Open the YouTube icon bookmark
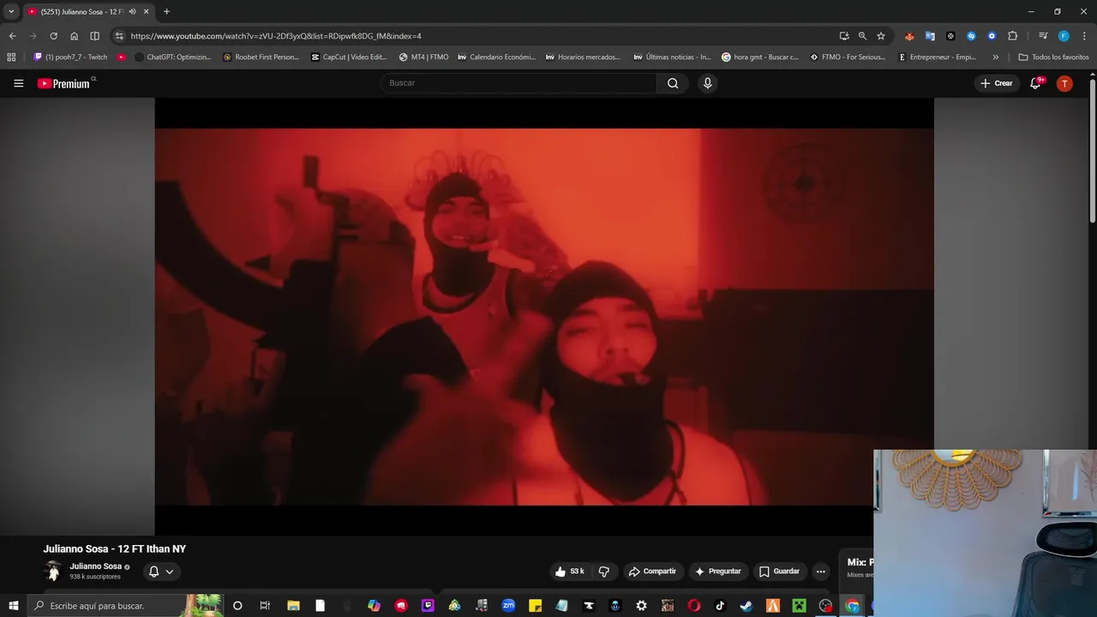The height and width of the screenshot is (617, 1097). click(122, 57)
